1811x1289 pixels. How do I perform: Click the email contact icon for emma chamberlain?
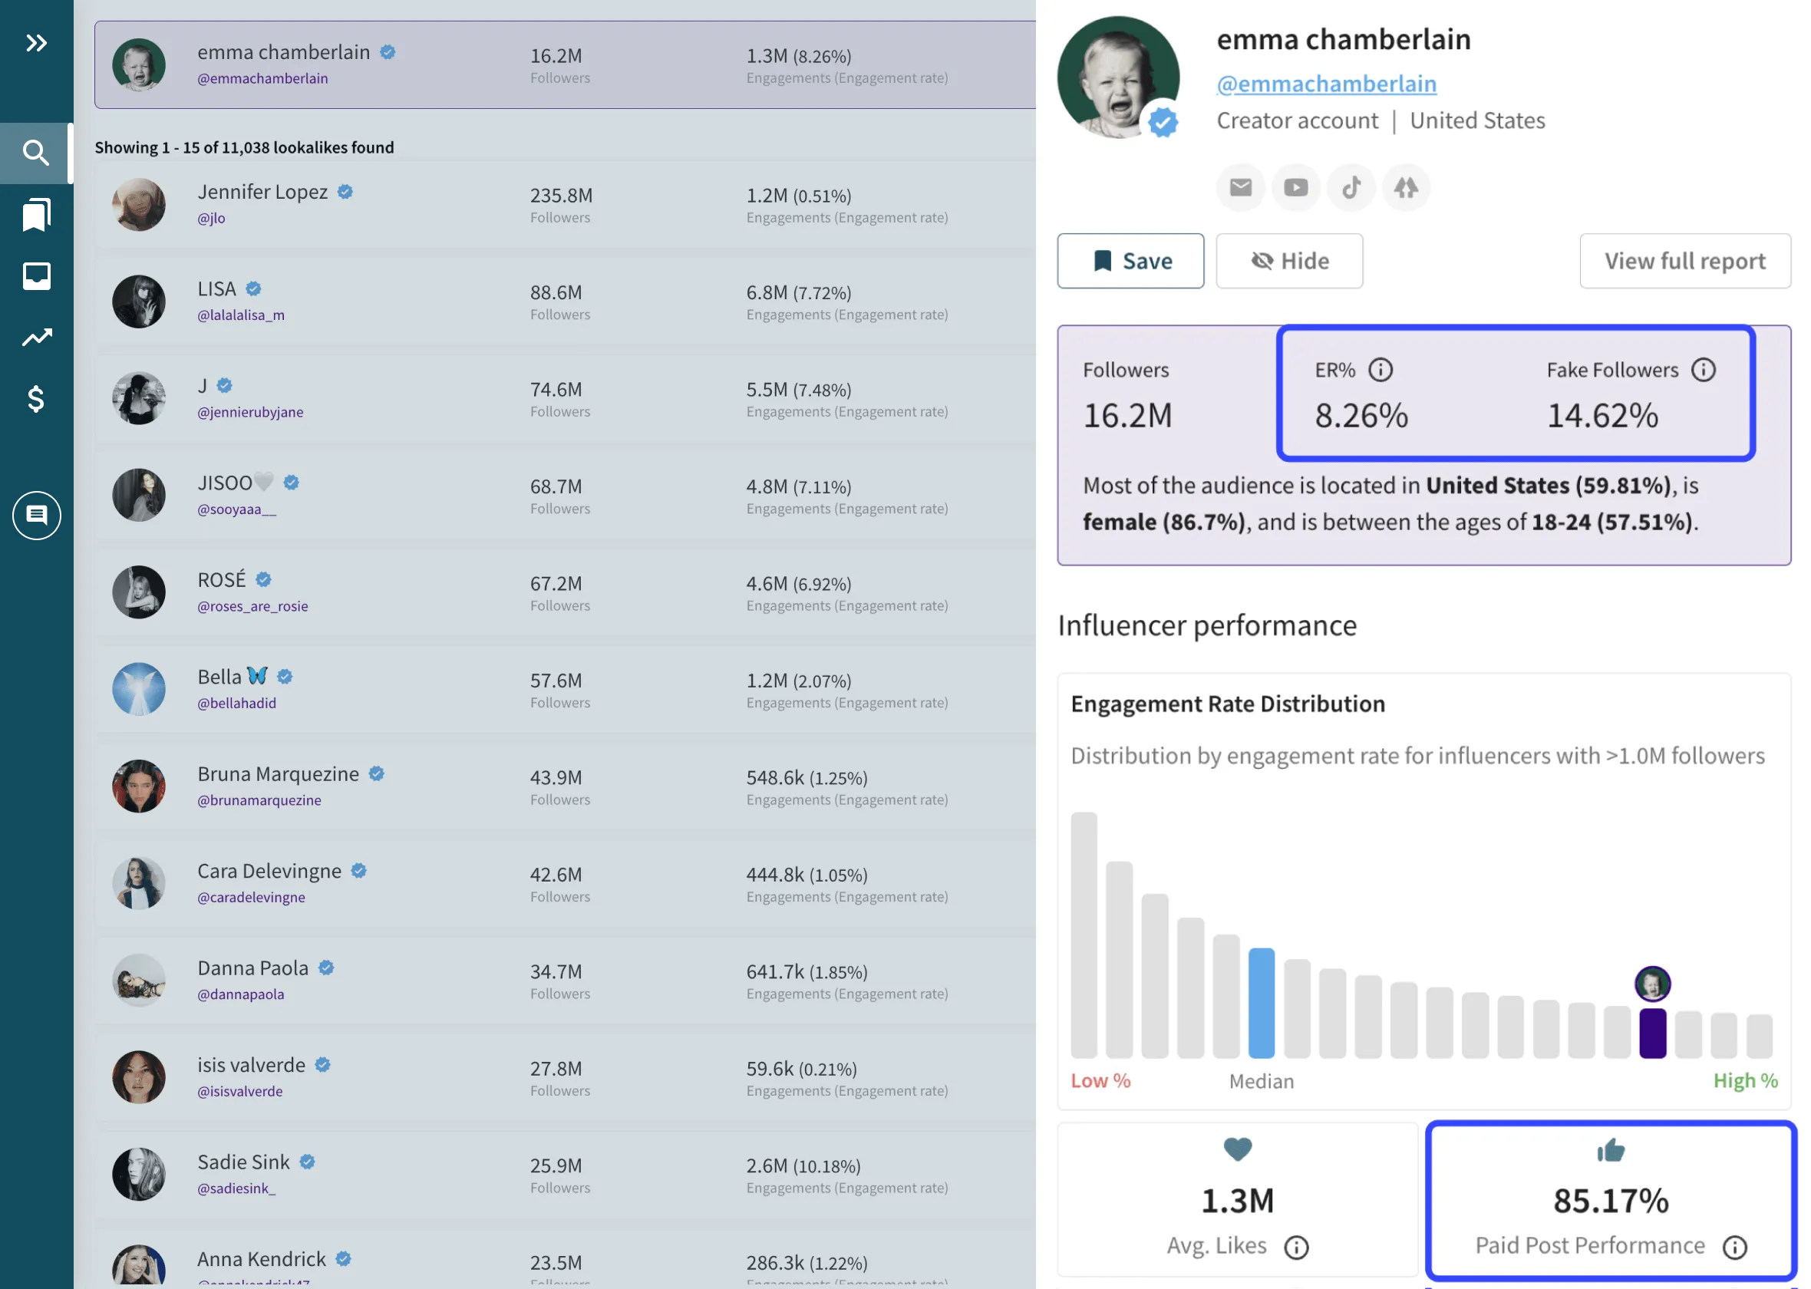1240,187
